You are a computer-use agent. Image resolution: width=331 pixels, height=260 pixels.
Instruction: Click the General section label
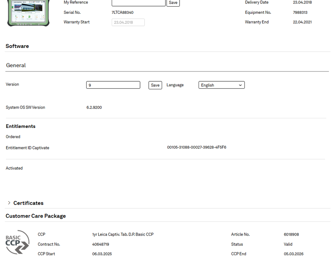click(x=16, y=65)
